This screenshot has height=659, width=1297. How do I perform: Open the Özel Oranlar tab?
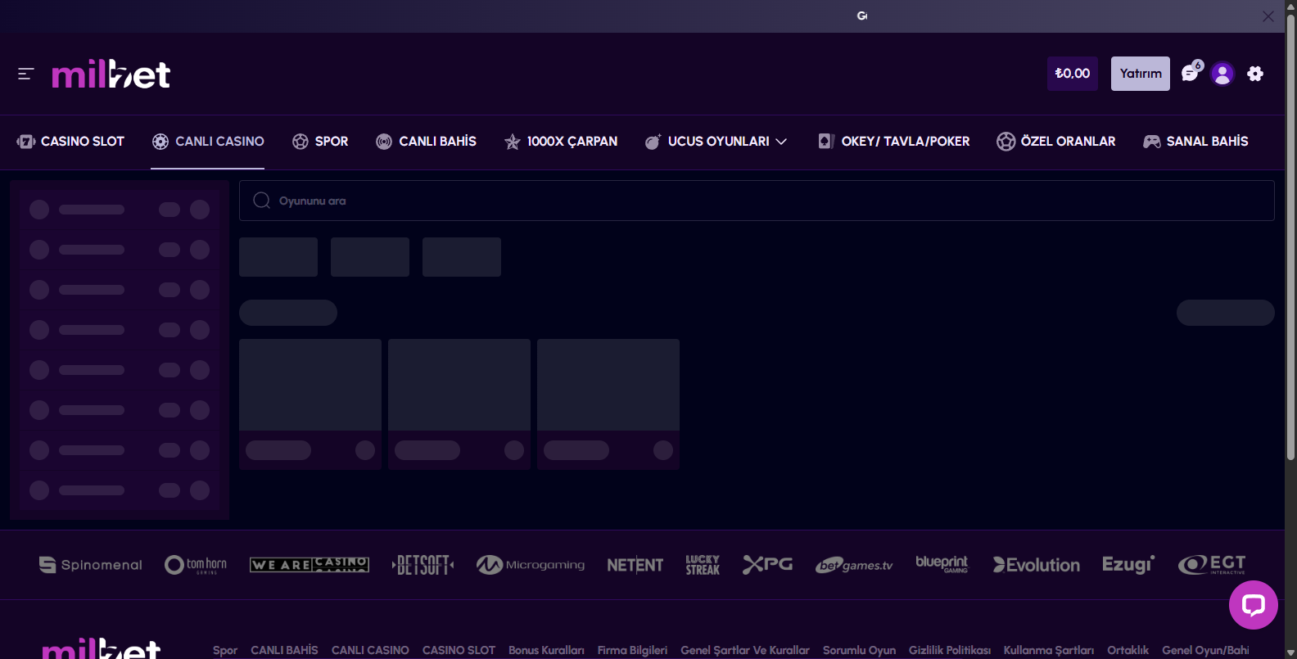coord(1056,142)
